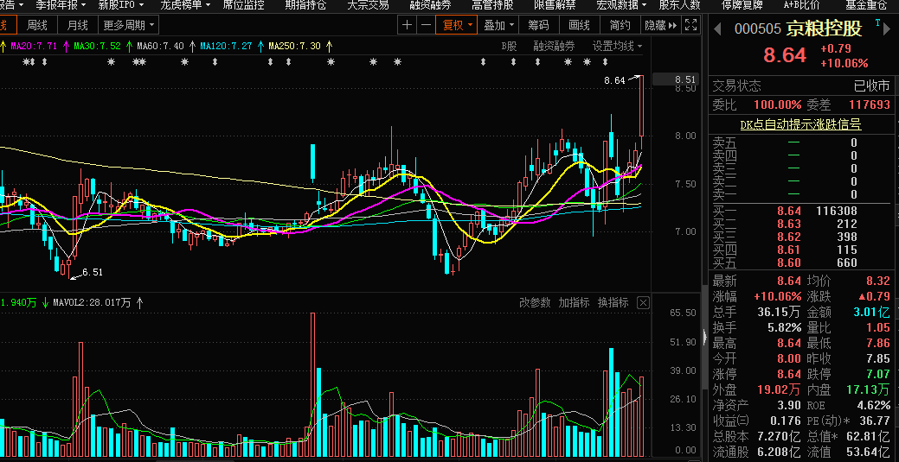Open the 更多周期 period dropdown
This screenshot has width=899, height=462.
pyautogui.click(x=128, y=26)
